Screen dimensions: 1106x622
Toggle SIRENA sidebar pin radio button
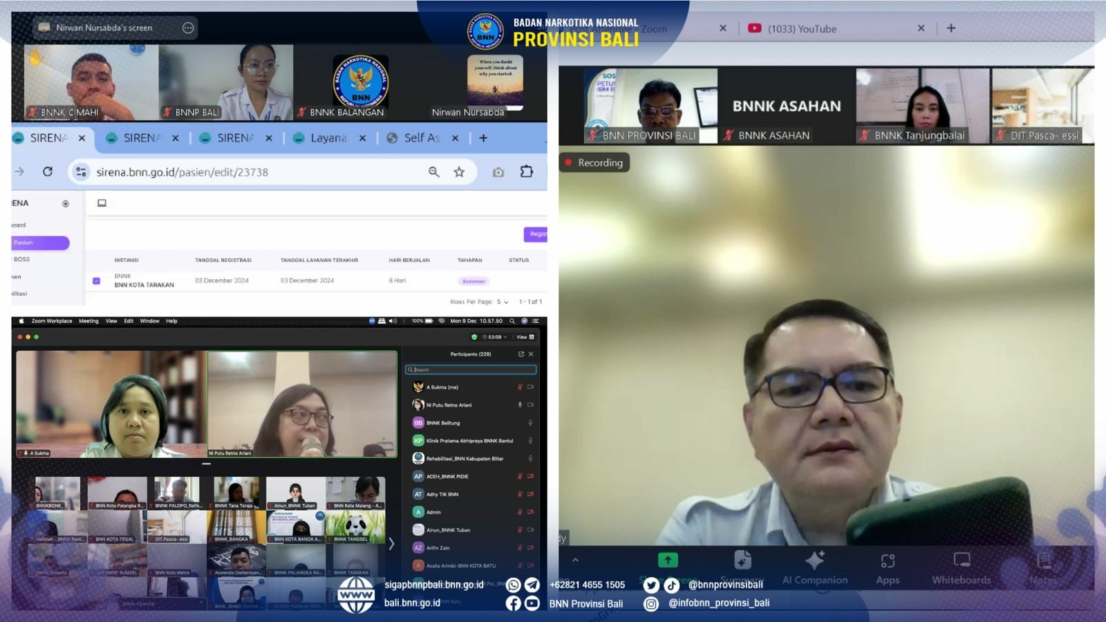(66, 203)
